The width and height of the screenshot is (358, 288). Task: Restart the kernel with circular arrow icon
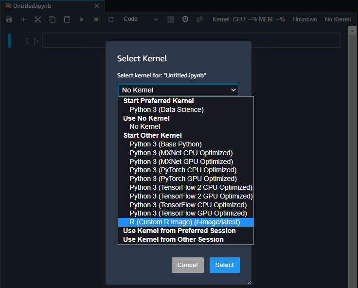click(111, 19)
